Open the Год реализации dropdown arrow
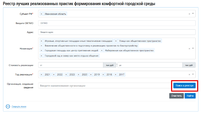 [x=193, y=75]
